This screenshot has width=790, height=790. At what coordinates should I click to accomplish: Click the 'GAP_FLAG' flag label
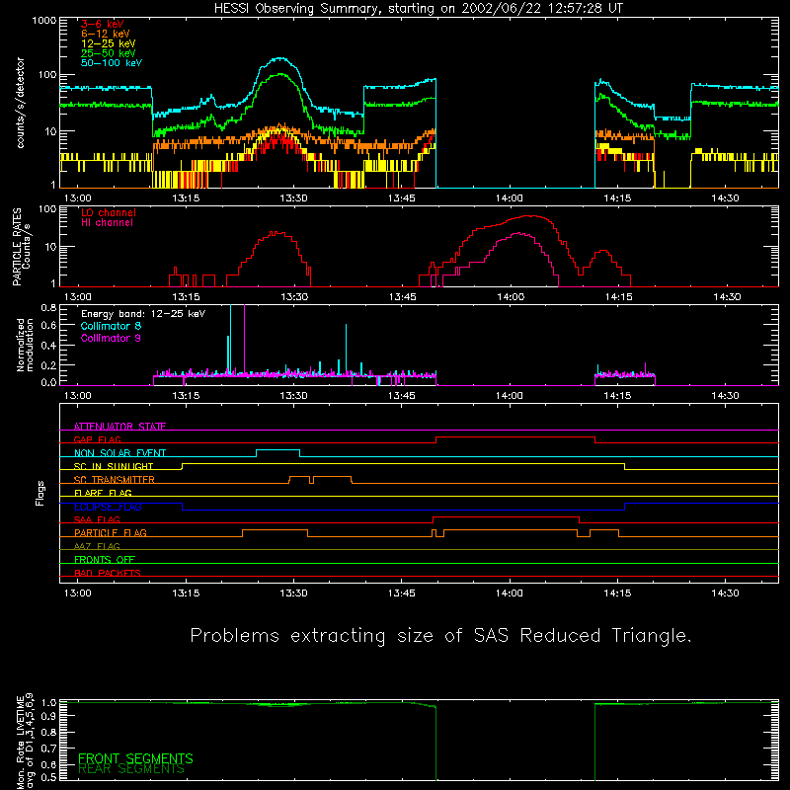tap(97, 439)
